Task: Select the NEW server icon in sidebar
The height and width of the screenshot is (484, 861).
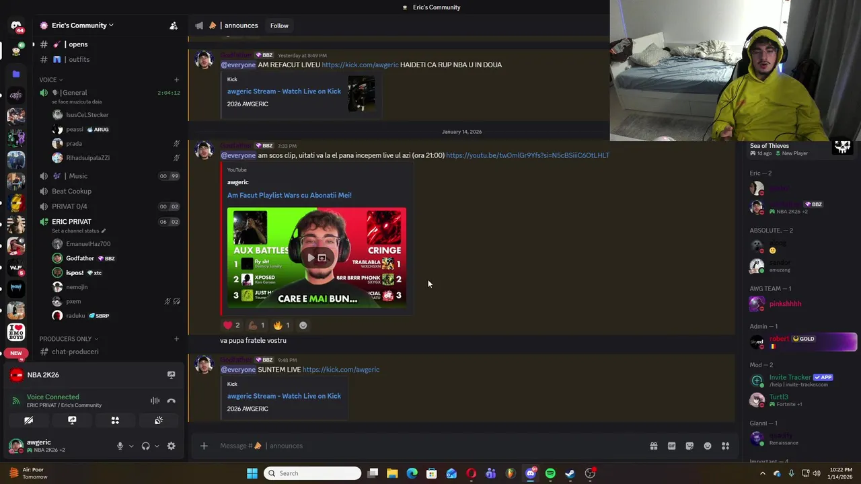Action: pos(16,353)
